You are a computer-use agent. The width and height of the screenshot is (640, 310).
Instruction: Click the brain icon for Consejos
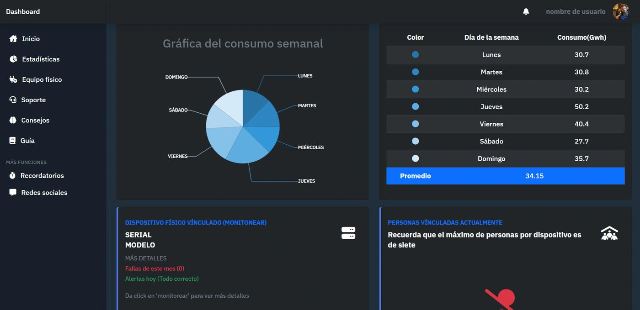click(13, 120)
